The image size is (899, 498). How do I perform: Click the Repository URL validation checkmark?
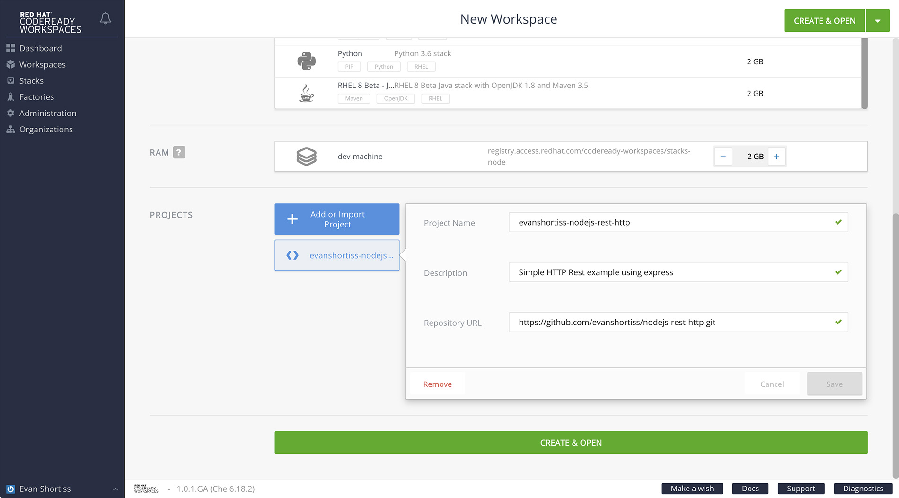click(838, 322)
